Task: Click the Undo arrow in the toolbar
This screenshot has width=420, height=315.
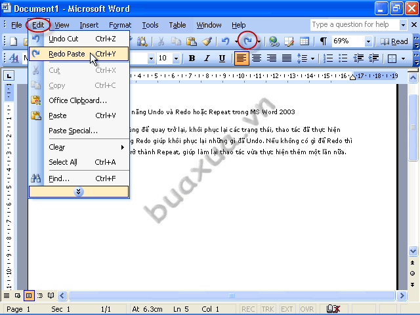Action: tap(225, 41)
